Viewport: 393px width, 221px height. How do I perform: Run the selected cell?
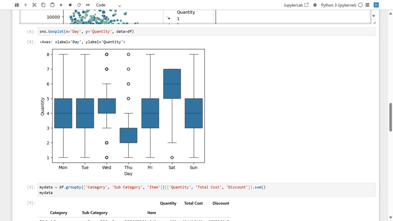click(61, 5)
